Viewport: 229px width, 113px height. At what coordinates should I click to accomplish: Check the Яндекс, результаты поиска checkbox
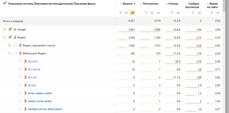click(15, 45)
